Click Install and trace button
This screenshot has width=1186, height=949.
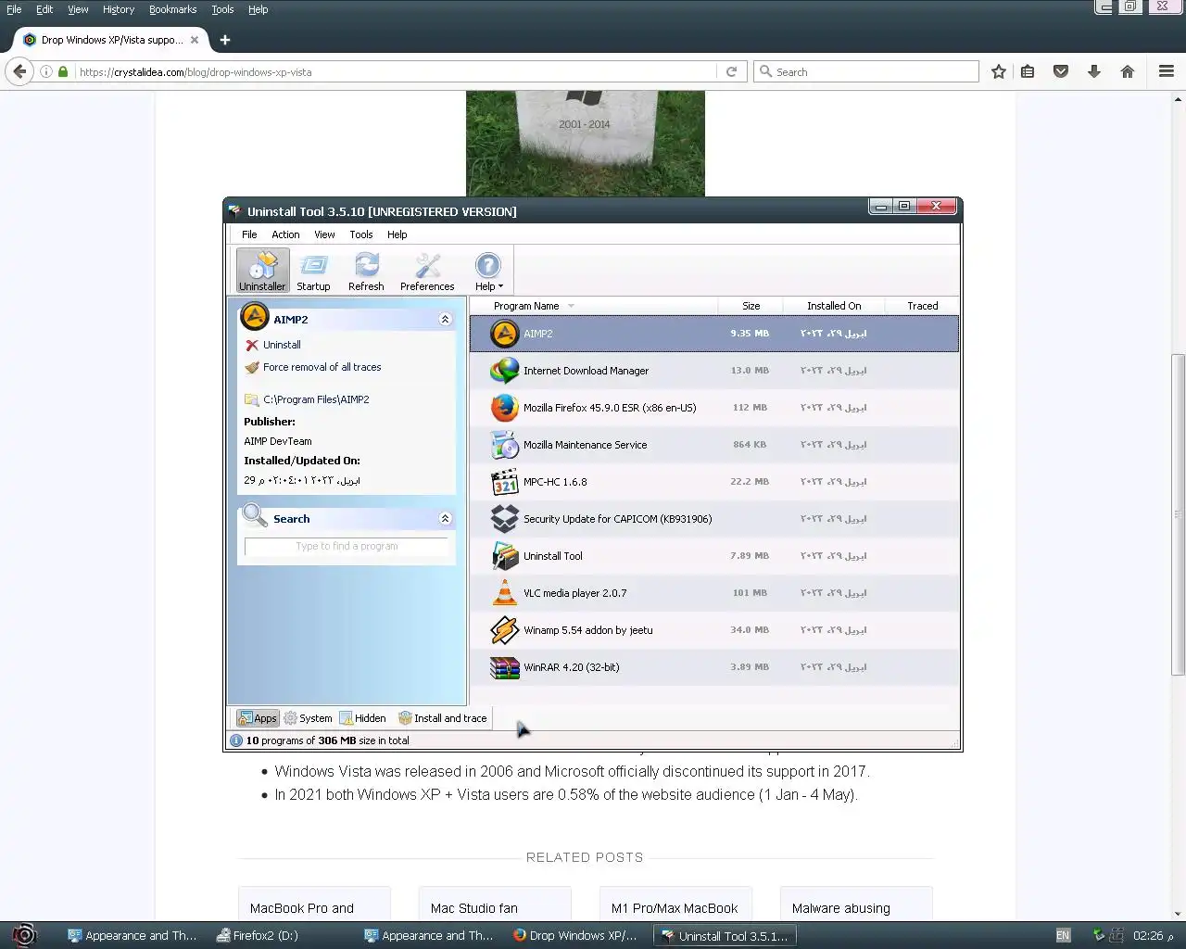click(442, 718)
